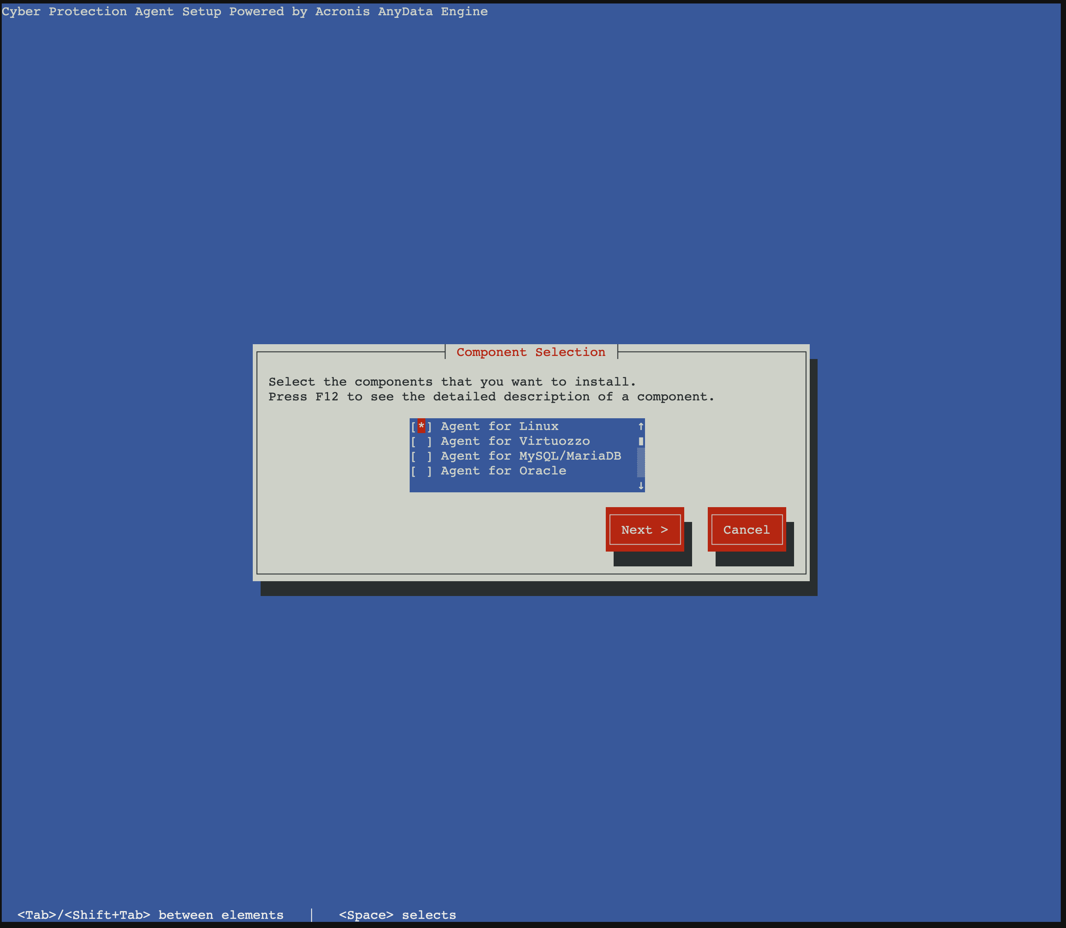The width and height of the screenshot is (1066, 928).
Task: Click the Tab/Shift+Tab hint in status bar
Action: [150, 915]
